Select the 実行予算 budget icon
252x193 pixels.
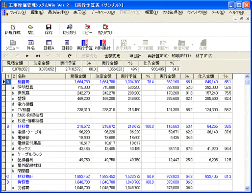coord(85,45)
